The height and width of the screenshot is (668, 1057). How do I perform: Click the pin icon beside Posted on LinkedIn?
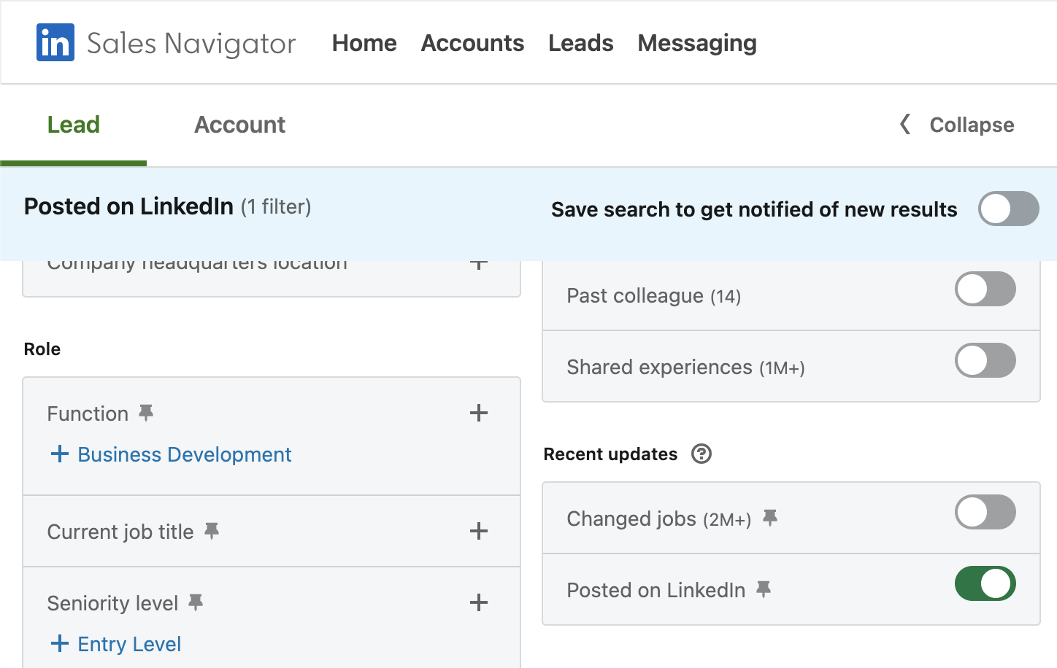[764, 589]
